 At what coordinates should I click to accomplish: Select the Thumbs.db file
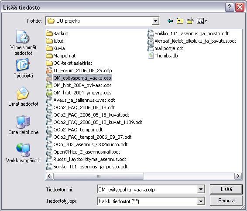coord(163,56)
